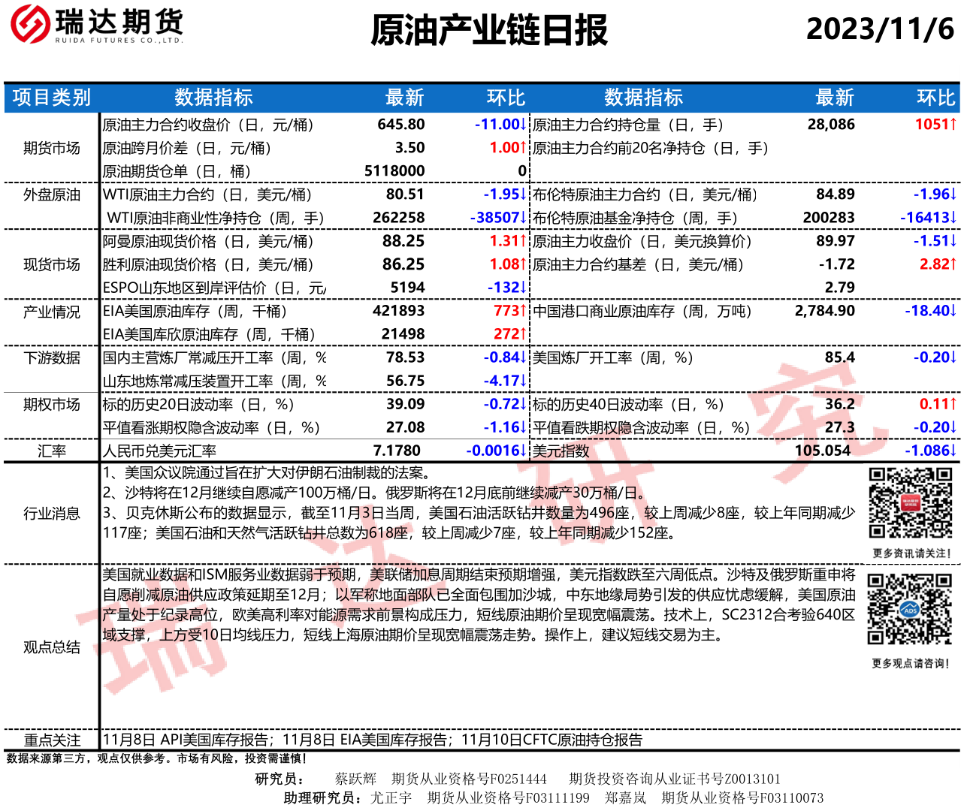Screen dimensions: 964x808
Task: Click the 项目类别 column header
Action: (x=51, y=98)
